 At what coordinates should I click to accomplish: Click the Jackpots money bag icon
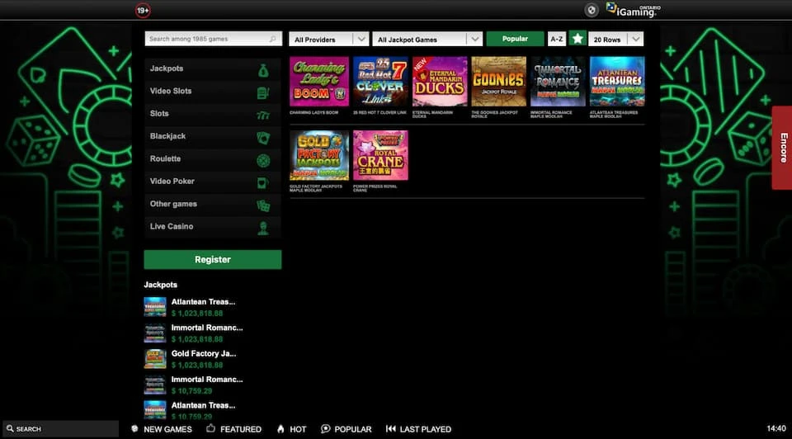pos(263,70)
